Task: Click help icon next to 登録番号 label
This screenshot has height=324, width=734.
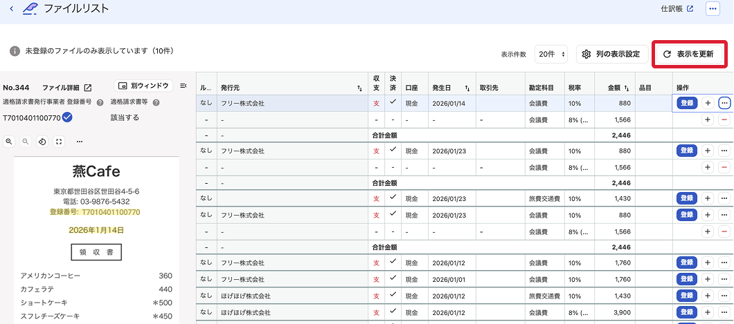Action: point(100,103)
